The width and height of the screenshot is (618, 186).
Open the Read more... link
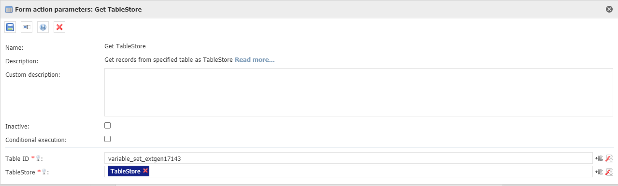(x=255, y=60)
